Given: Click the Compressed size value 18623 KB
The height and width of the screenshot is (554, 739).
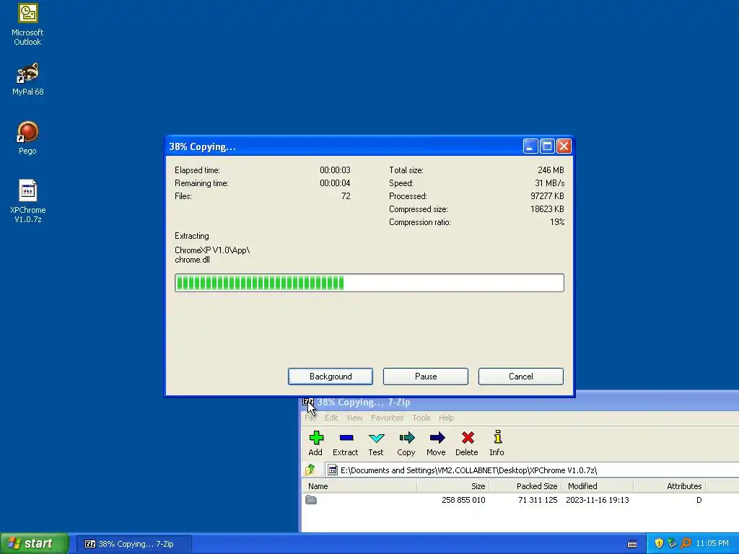Looking at the screenshot, I should point(547,209).
